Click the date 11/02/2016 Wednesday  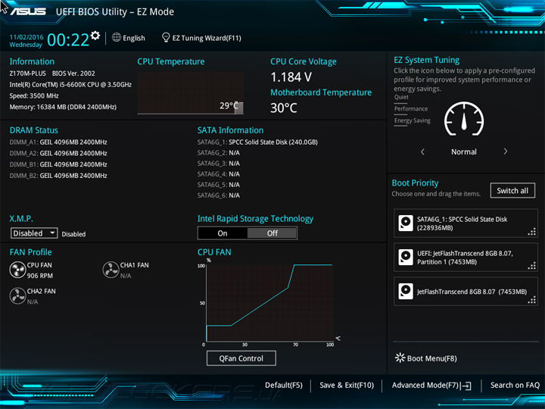click(26, 41)
